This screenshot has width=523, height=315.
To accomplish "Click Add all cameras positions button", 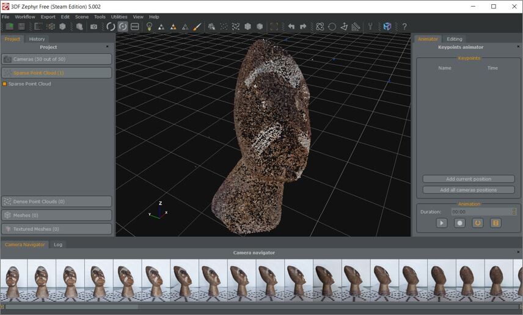I will click(469, 190).
